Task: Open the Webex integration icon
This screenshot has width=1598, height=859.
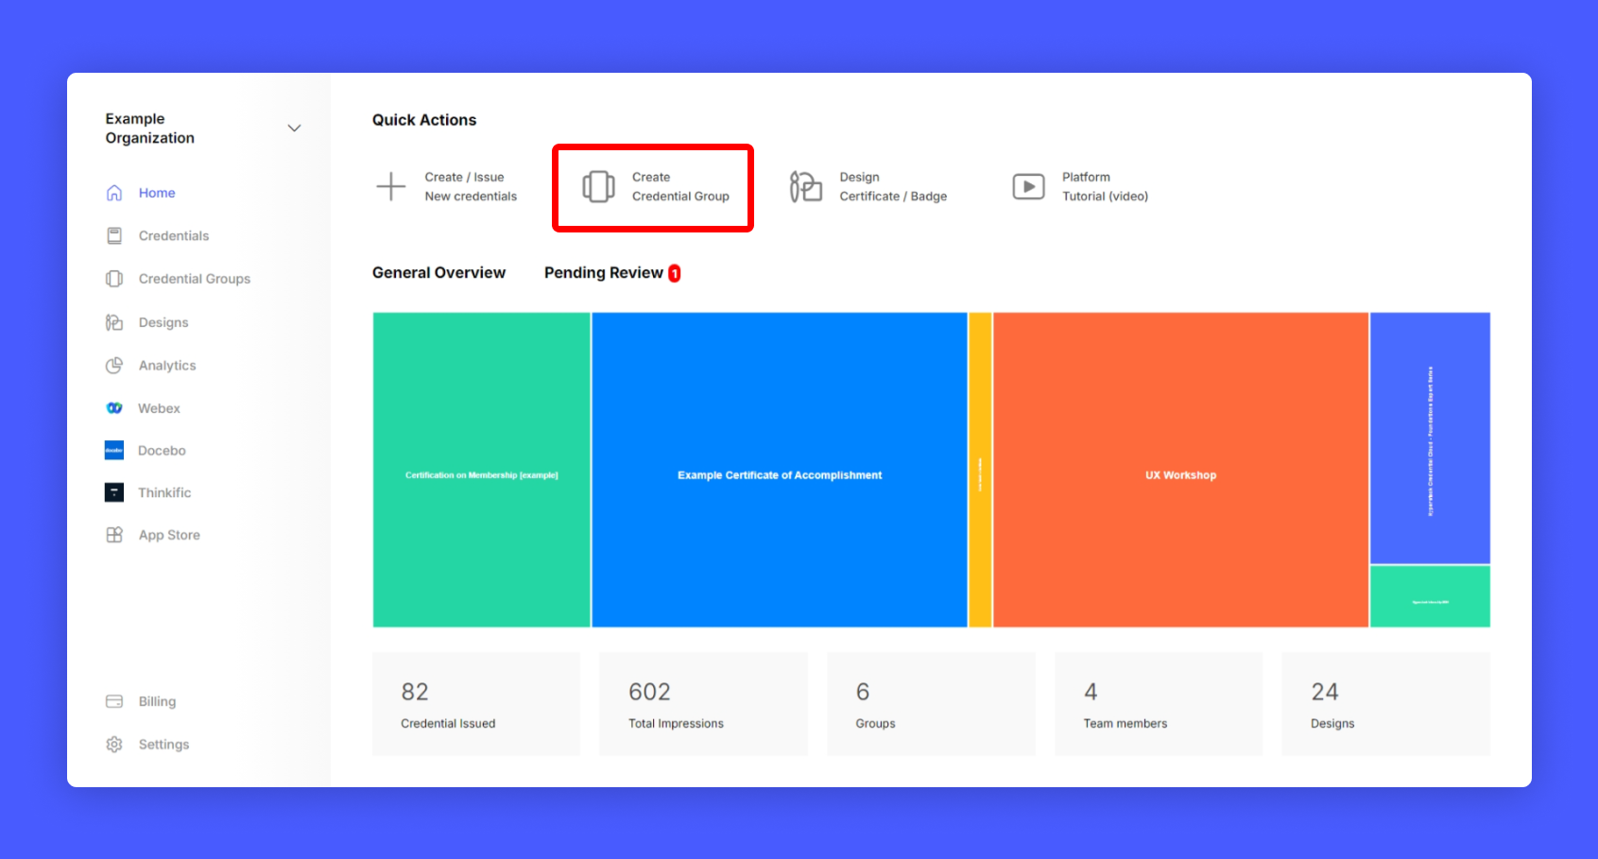Action: (x=114, y=408)
